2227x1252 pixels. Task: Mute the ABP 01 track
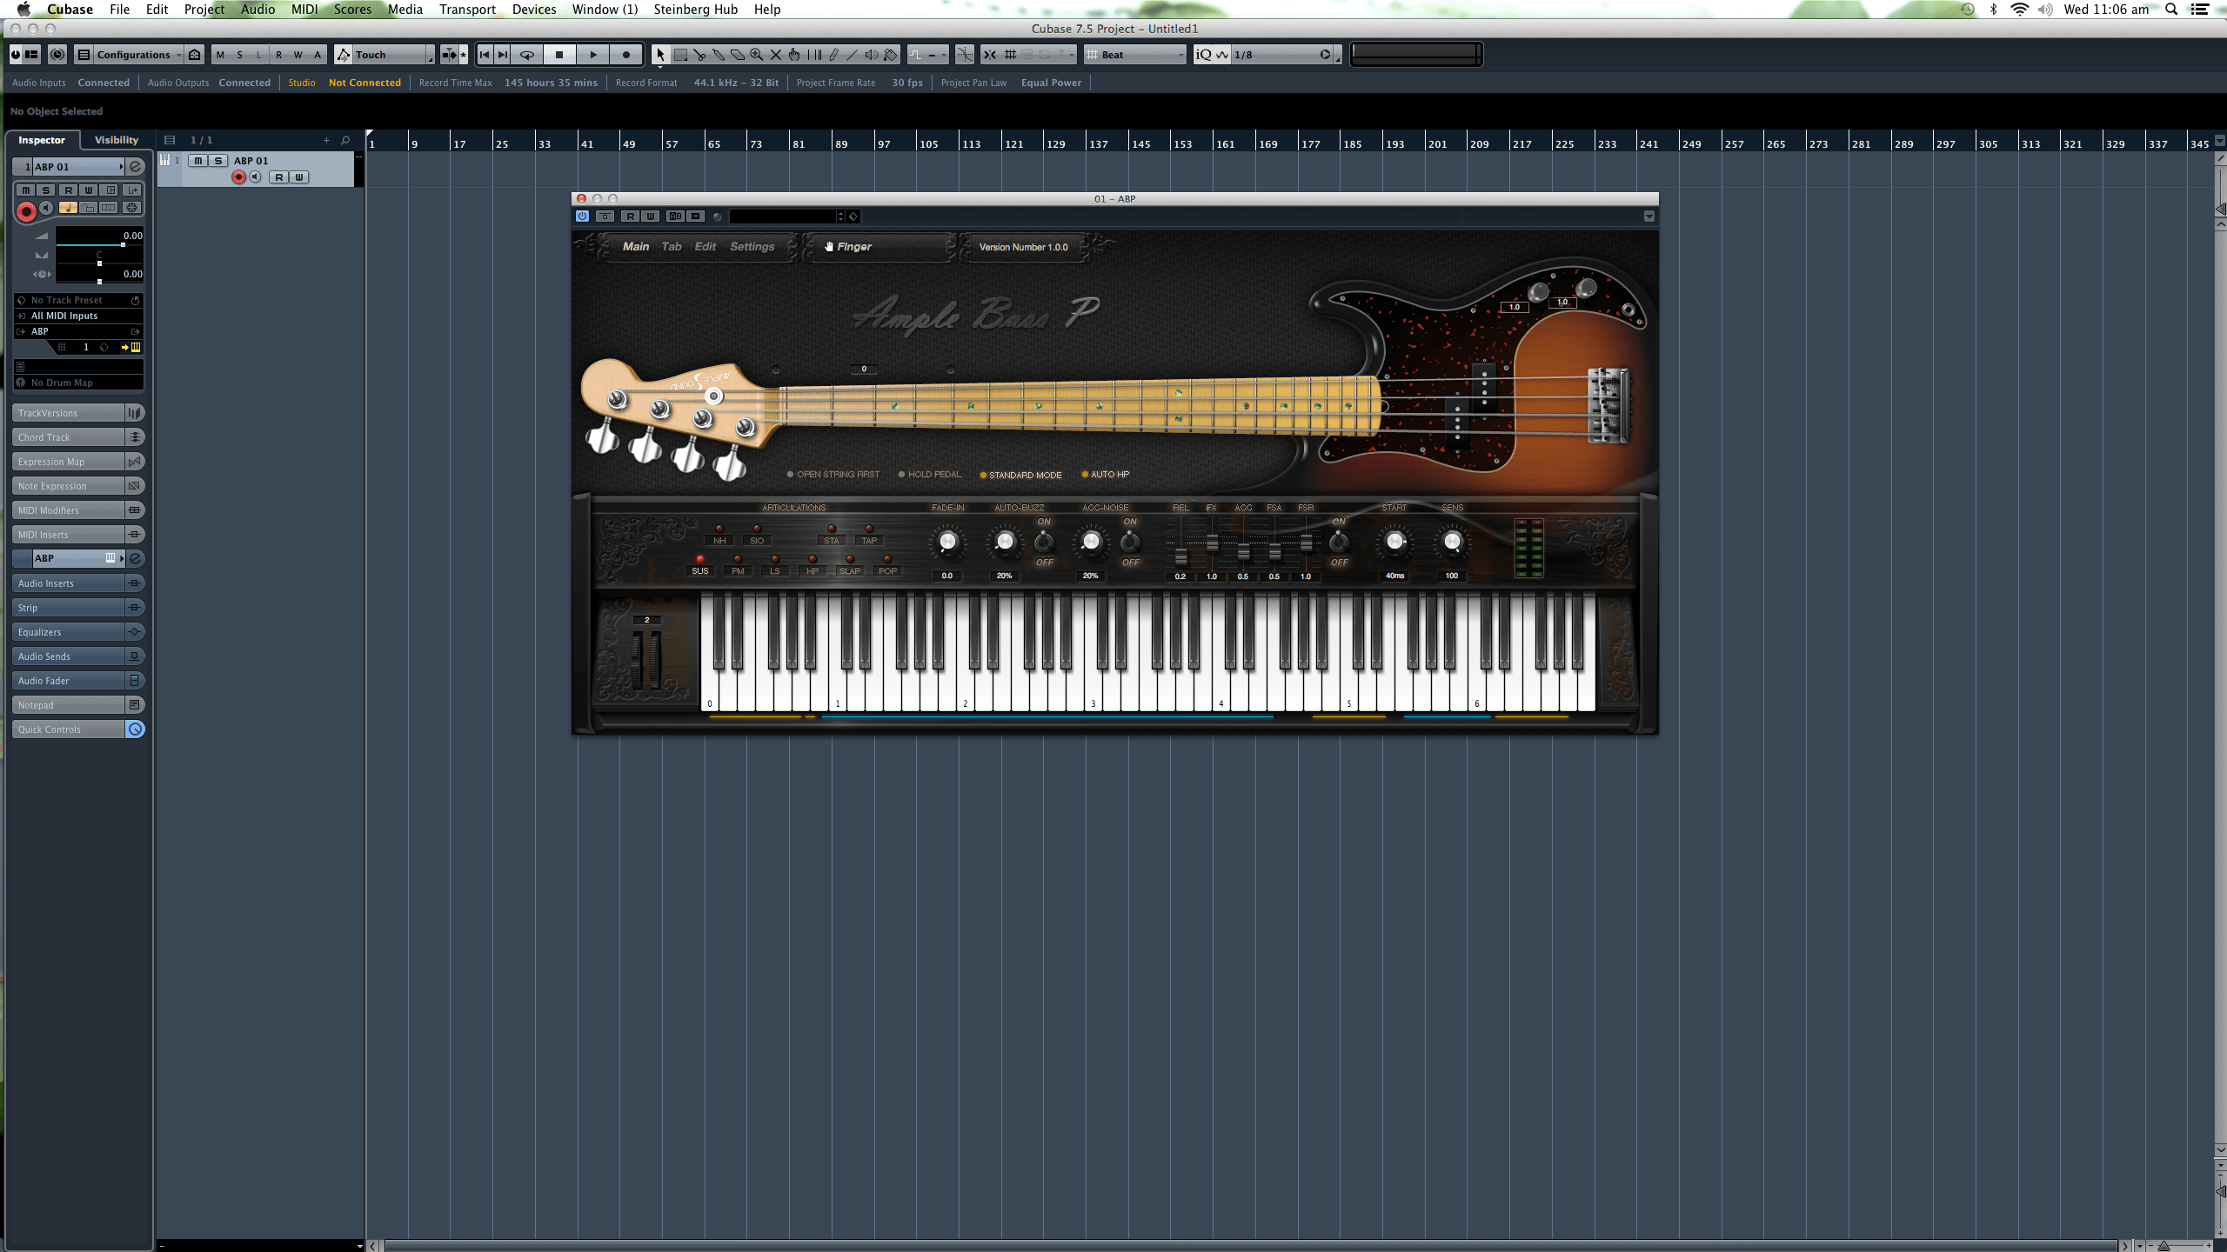197,160
